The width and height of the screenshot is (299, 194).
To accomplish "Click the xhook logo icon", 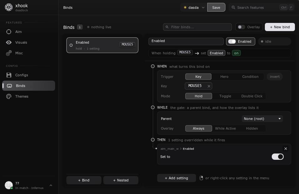I will pyautogui.click(x=9, y=7).
